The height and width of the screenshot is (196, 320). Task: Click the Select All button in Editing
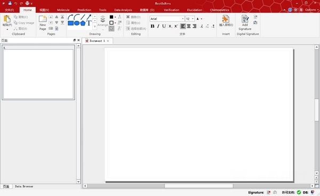136,29
